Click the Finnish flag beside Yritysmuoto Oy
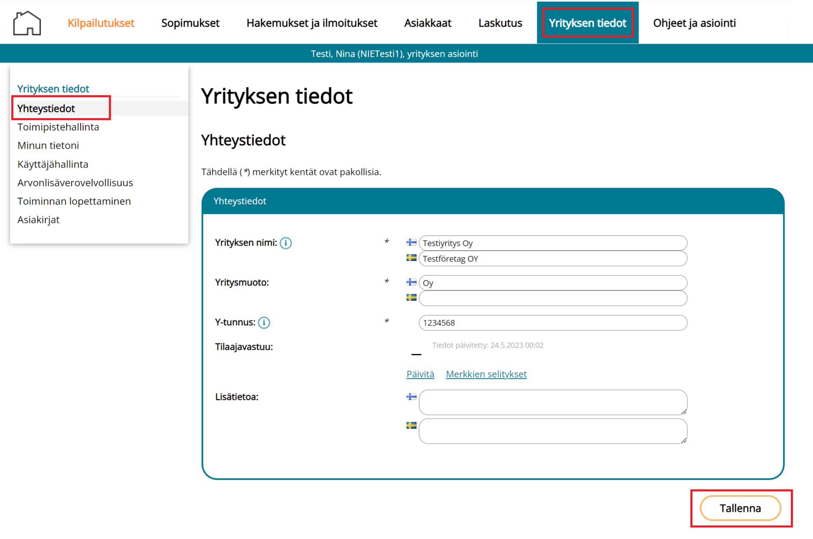This screenshot has width=813, height=539. coord(411,282)
